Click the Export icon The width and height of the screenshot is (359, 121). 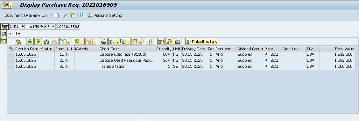tap(123, 41)
